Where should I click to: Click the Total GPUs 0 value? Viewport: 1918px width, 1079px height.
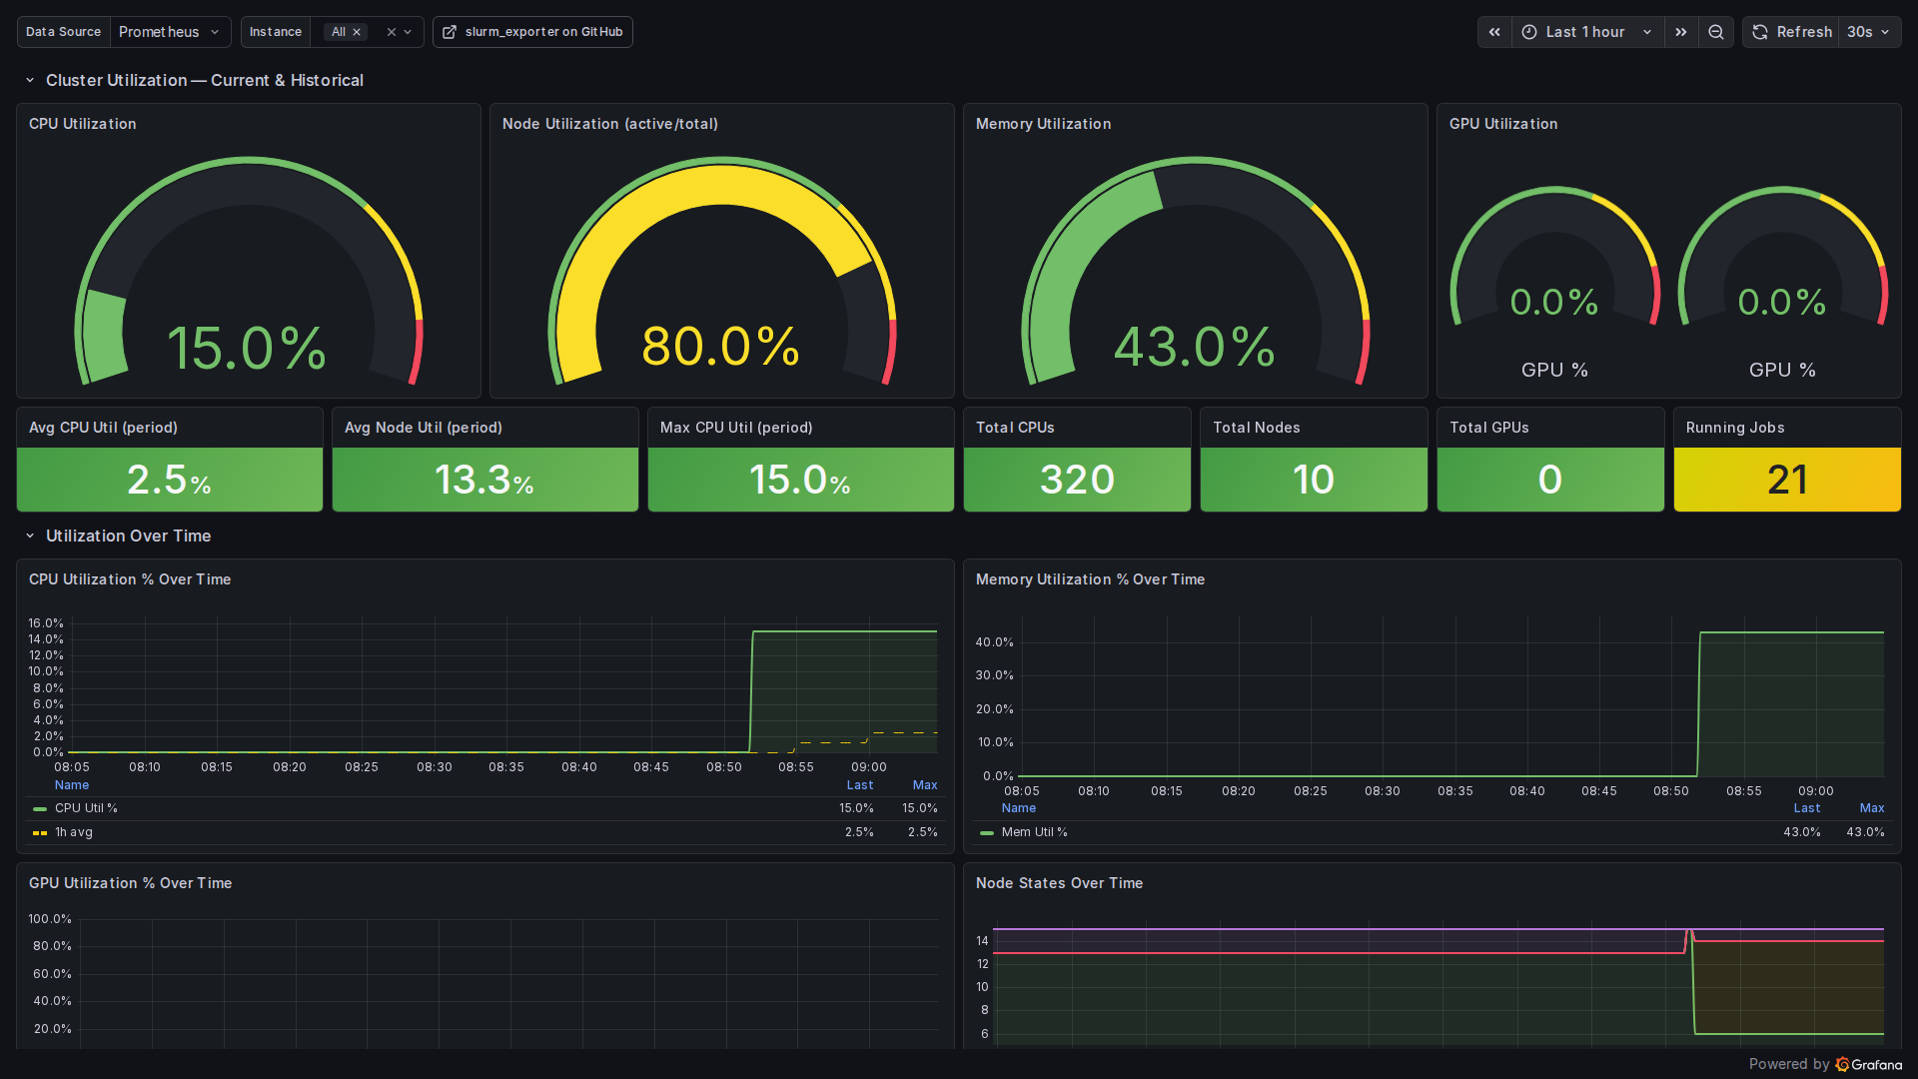1550,480
